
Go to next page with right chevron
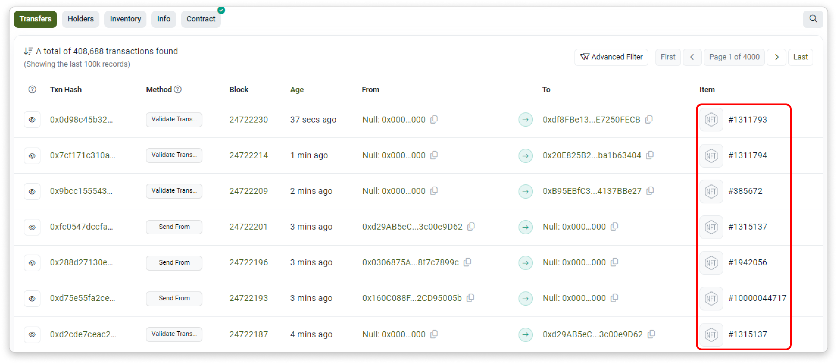777,57
